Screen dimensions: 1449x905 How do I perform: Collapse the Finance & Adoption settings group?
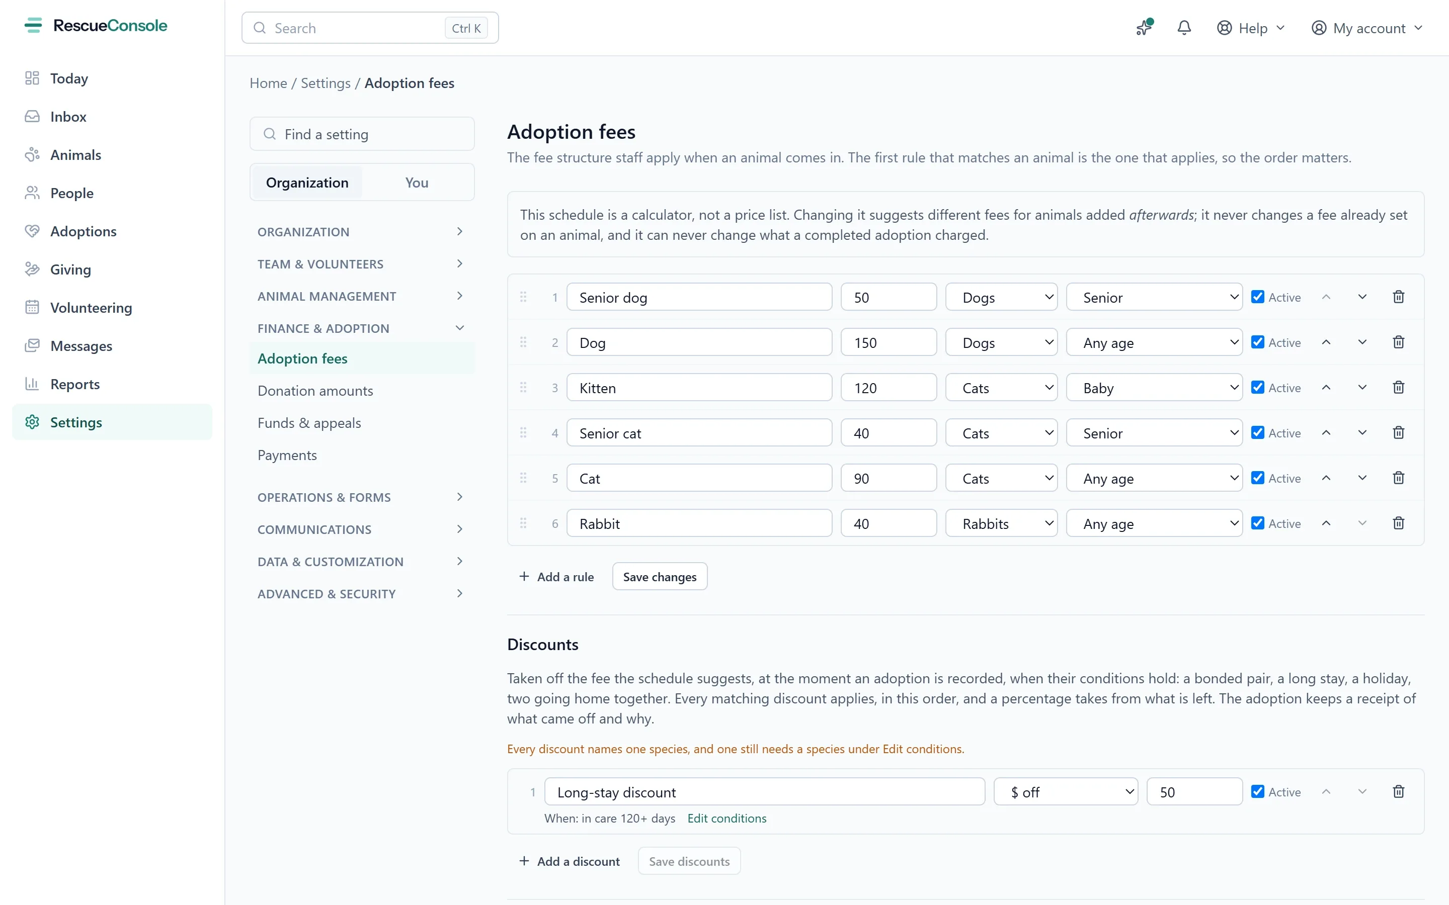pos(362,328)
